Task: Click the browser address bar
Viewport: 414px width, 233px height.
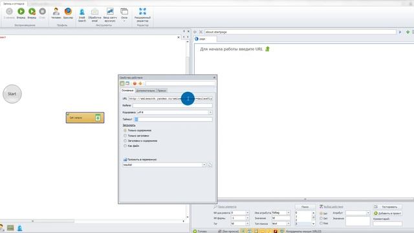Action: click(300, 32)
